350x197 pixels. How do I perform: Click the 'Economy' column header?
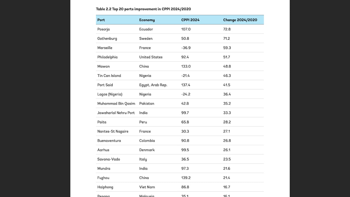click(x=147, y=20)
